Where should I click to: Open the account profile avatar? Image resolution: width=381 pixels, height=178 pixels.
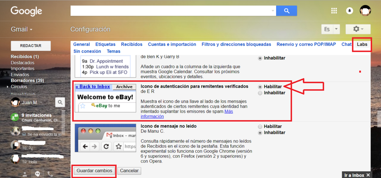pyautogui.click(x=365, y=11)
